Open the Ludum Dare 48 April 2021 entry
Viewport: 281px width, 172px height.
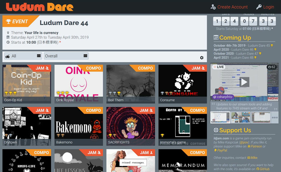(x=235, y=57)
